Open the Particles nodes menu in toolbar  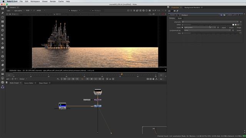tap(3, 52)
